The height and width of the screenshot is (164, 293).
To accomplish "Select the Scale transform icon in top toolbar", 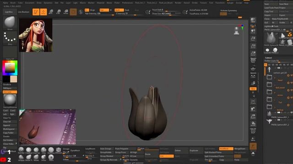I will pos(58,12).
